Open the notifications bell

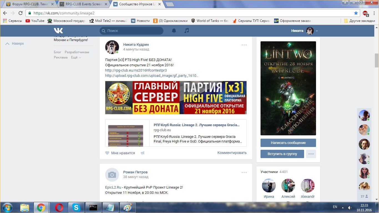point(174,31)
